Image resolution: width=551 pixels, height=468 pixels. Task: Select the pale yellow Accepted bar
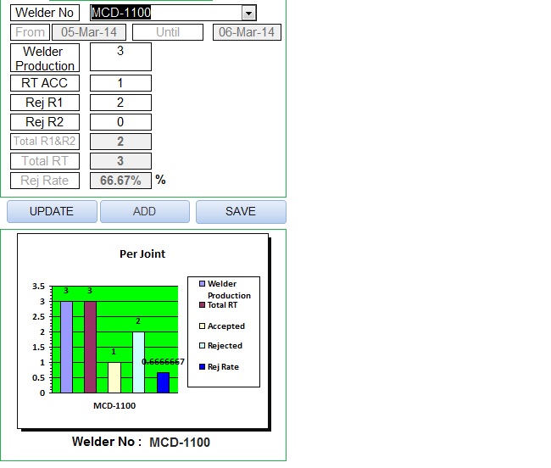(114, 377)
